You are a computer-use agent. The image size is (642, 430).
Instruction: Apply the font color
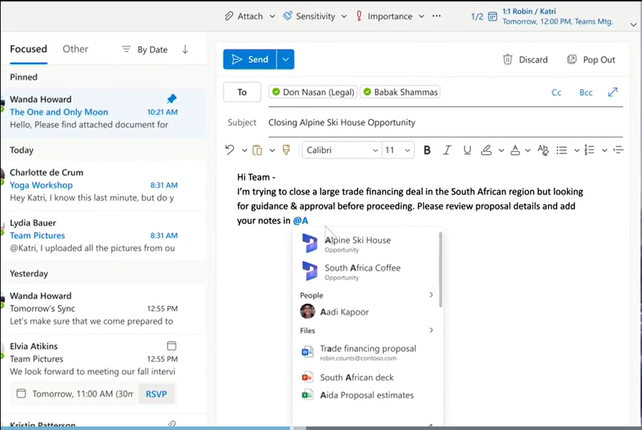pyautogui.click(x=515, y=151)
